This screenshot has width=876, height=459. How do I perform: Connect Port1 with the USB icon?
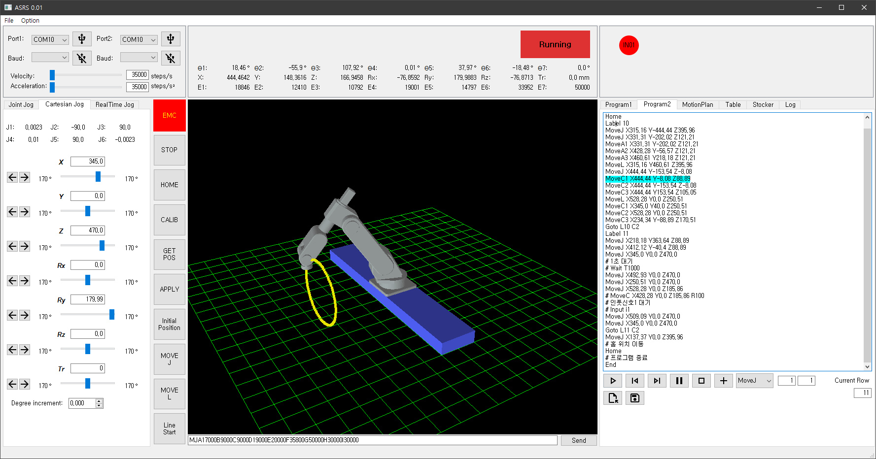pos(82,39)
